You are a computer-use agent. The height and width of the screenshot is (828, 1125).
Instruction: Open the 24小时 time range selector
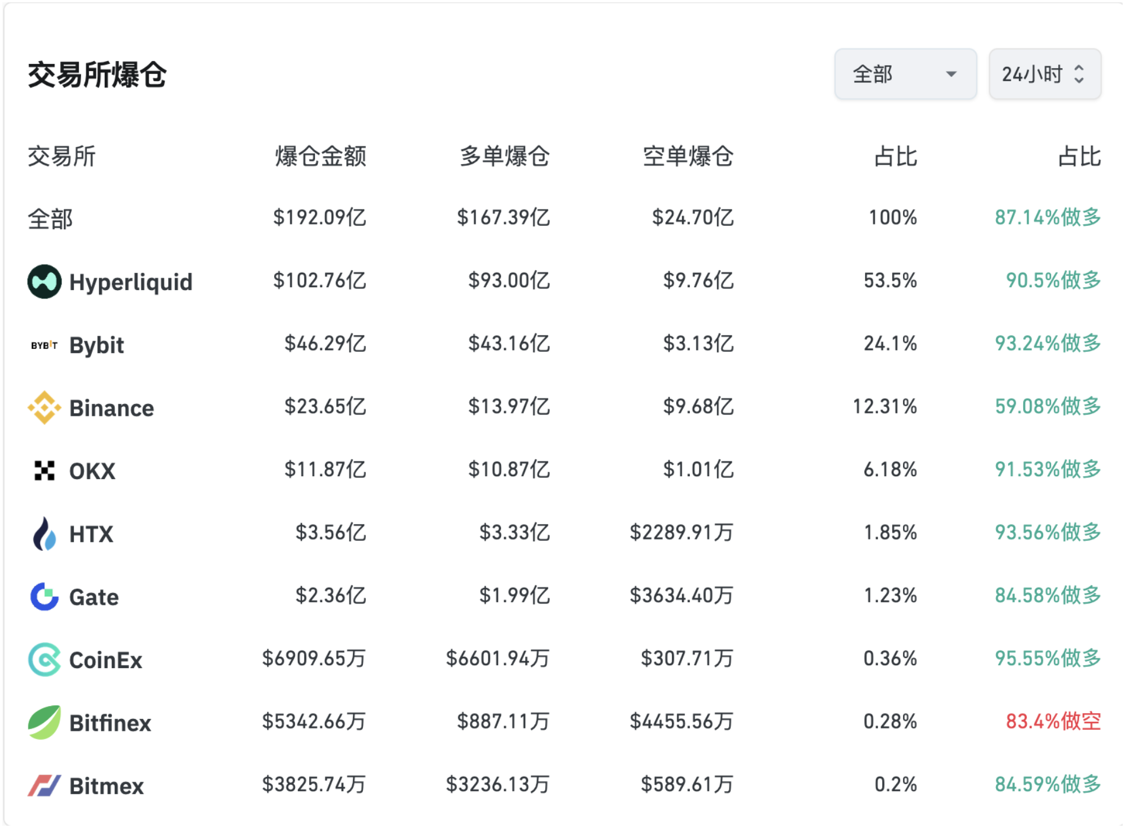(x=1033, y=74)
